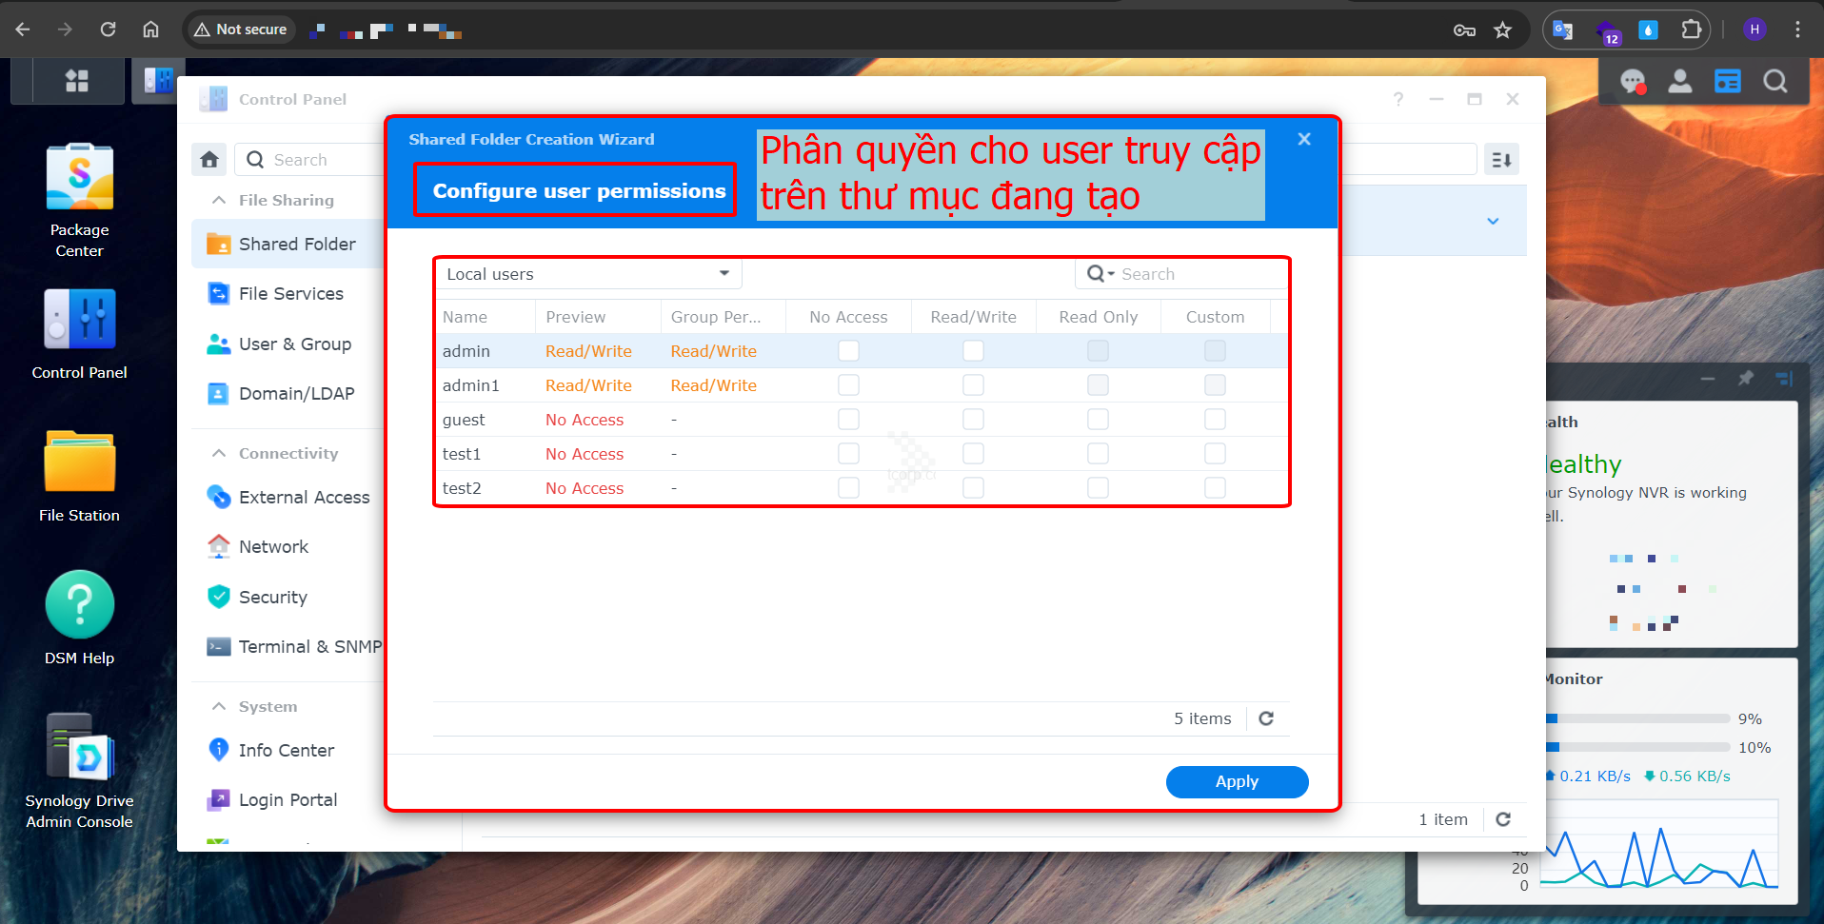Check Read/Write for guest user
1824x924 pixels.
click(973, 420)
